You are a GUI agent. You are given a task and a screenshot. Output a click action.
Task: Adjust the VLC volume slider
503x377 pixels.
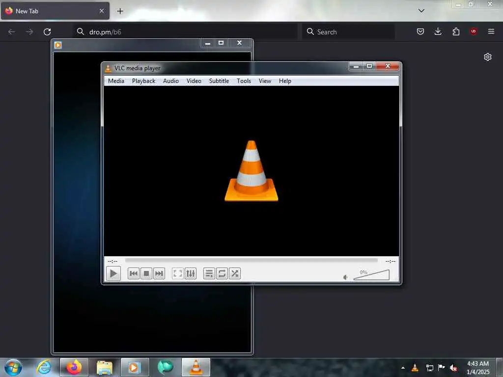pos(371,275)
